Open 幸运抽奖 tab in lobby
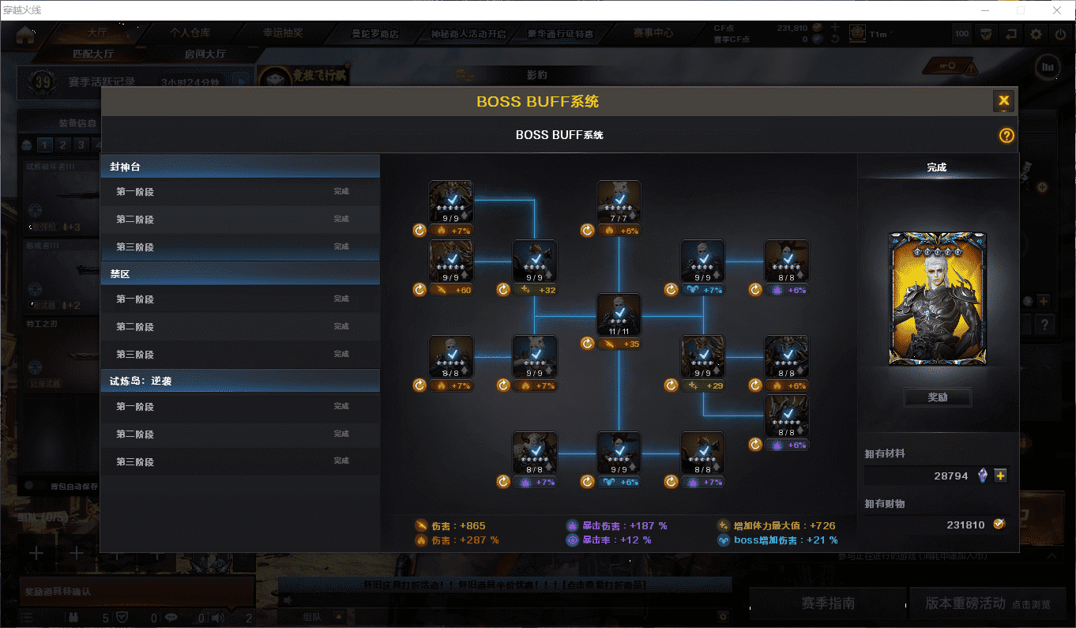The width and height of the screenshot is (1076, 628). (283, 33)
